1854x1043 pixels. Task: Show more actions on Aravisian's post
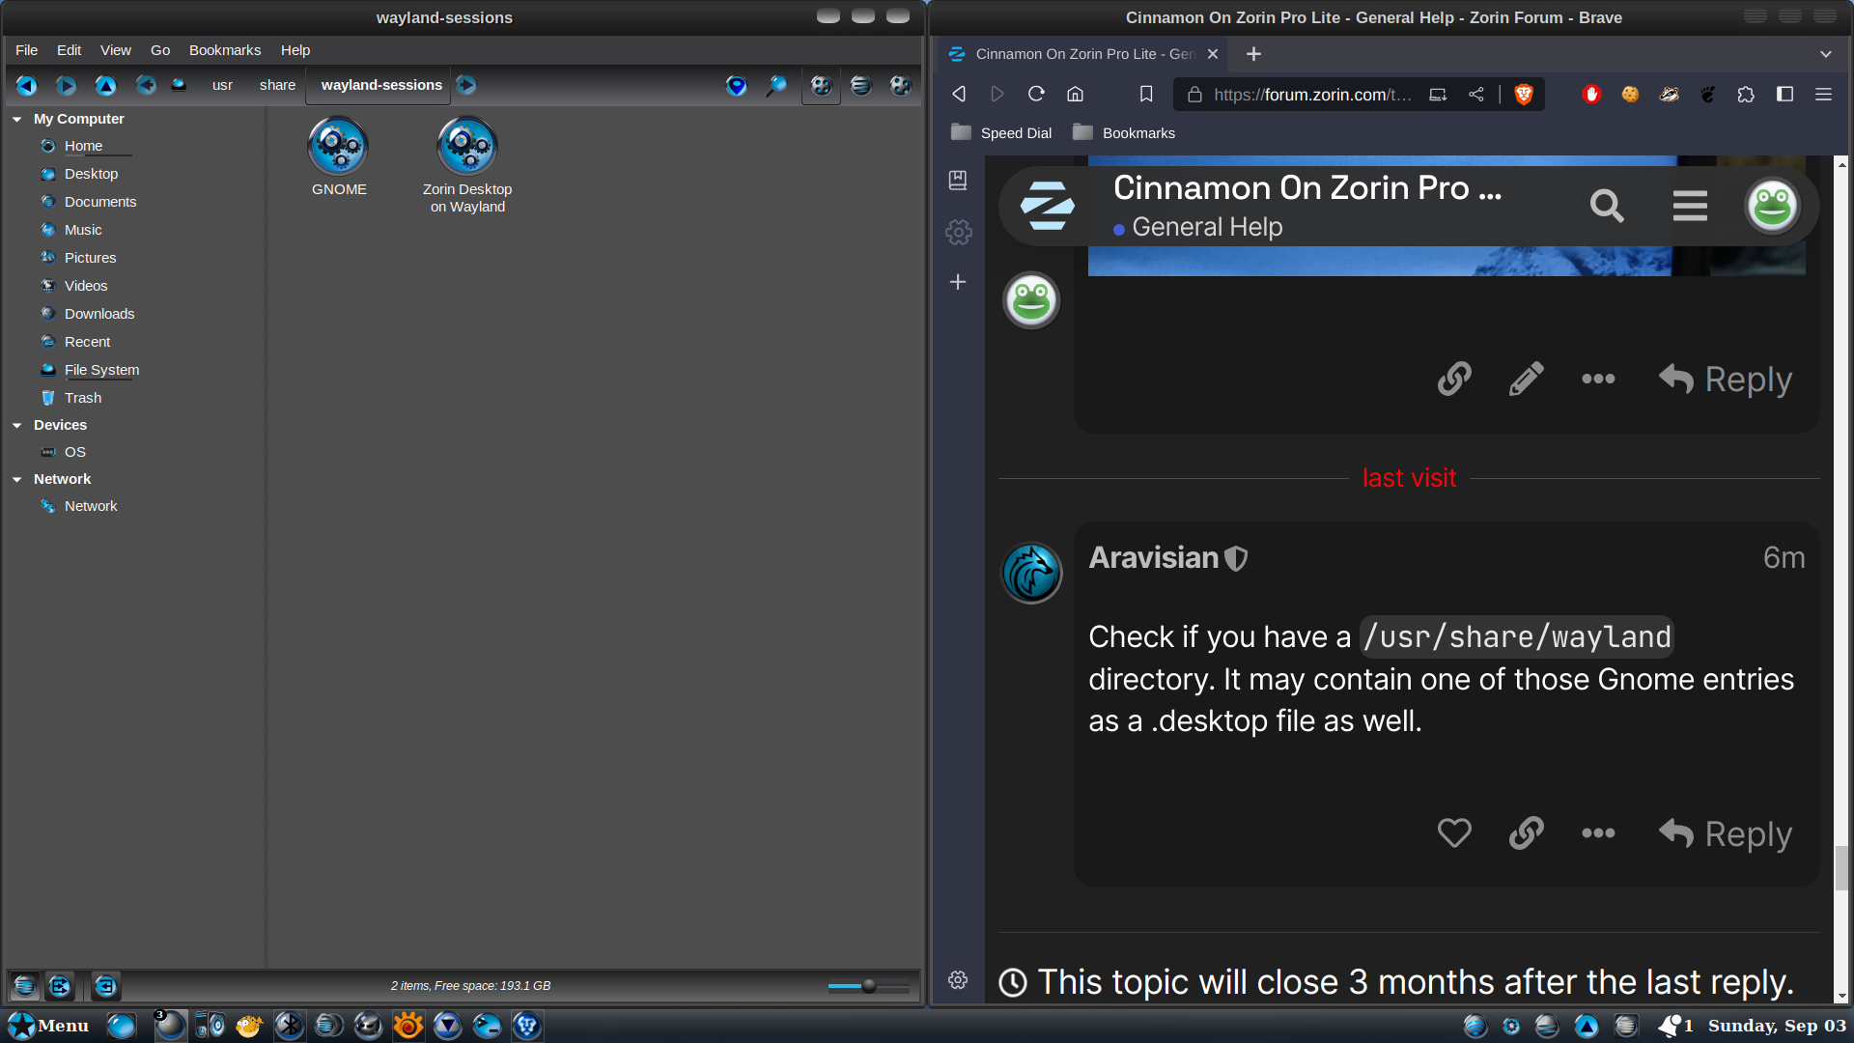1598,832
